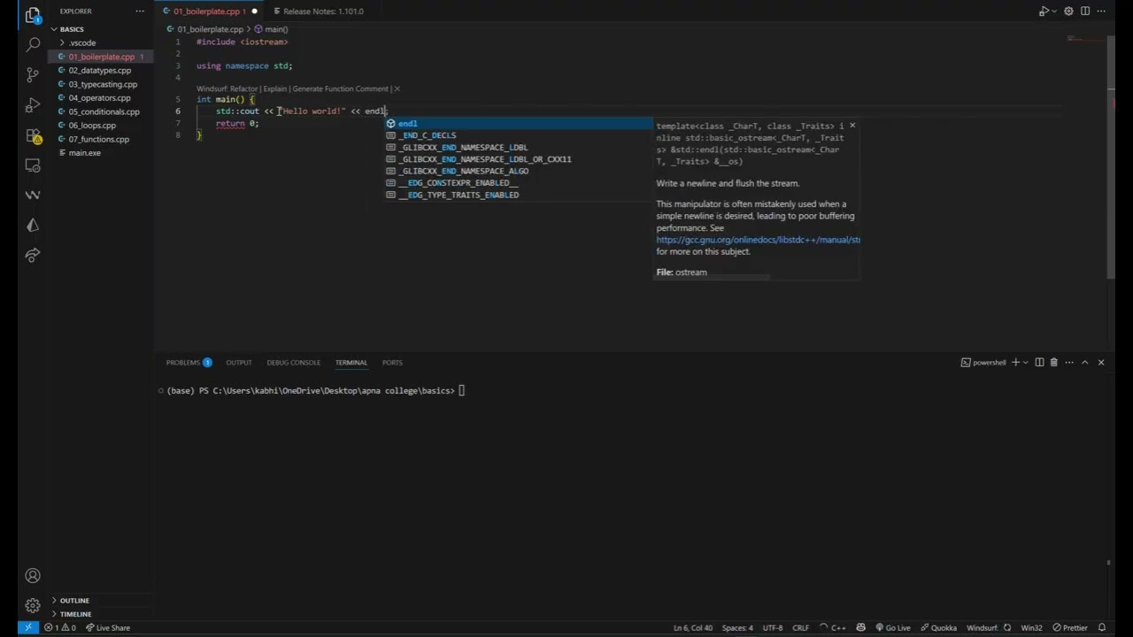Open the PORTS panel tab
Image resolution: width=1133 pixels, height=637 pixels.
(x=392, y=362)
